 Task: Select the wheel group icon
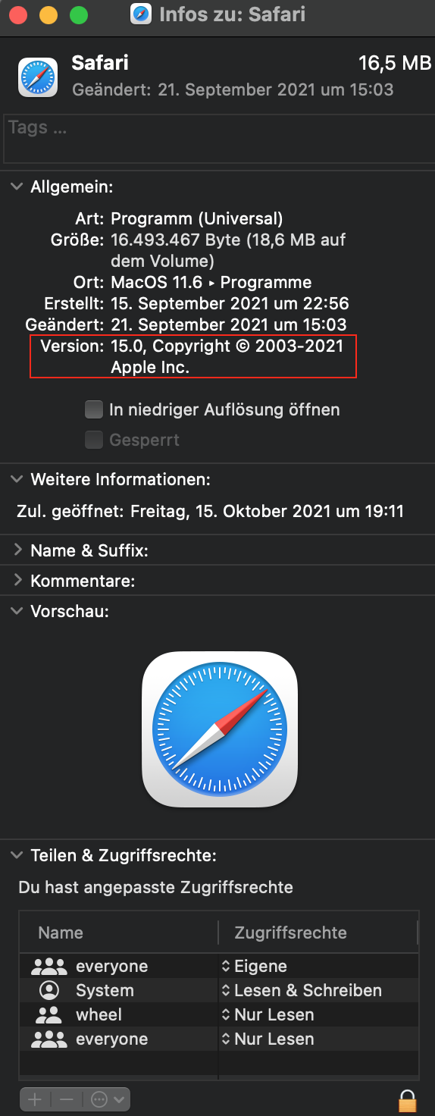pyautogui.click(x=49, y=1014)
